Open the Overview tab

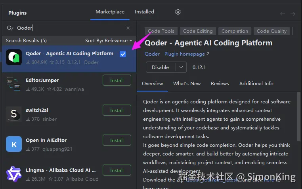(152, 84)
